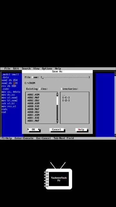Image resolution: width=116 pixels, height=207 pixels.
Task: Select ADDD.ASM in existing files list
Action: click(34, 103)
